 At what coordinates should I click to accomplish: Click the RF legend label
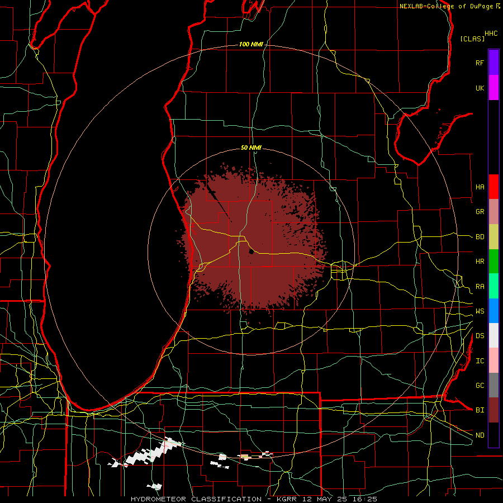pyautogui.click(x=480, y=63)
